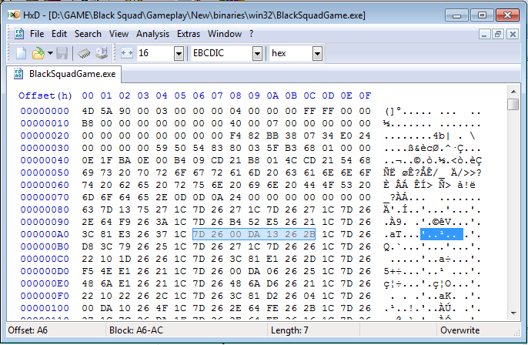Click the highlighted byte DA in row 000000A0
The image size is (528, 345).
(254, 234)
